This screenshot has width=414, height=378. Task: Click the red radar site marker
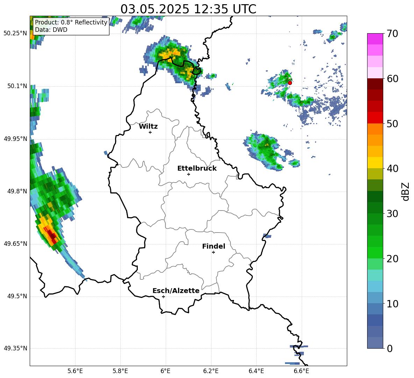(290, 83)
